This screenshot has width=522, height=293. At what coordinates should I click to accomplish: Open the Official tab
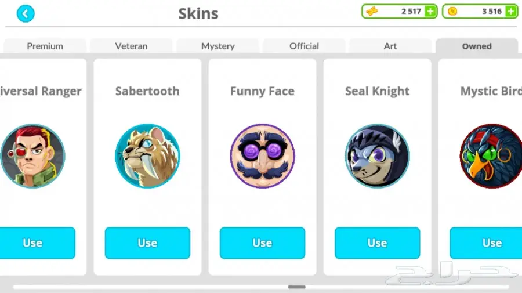(304, 46)
